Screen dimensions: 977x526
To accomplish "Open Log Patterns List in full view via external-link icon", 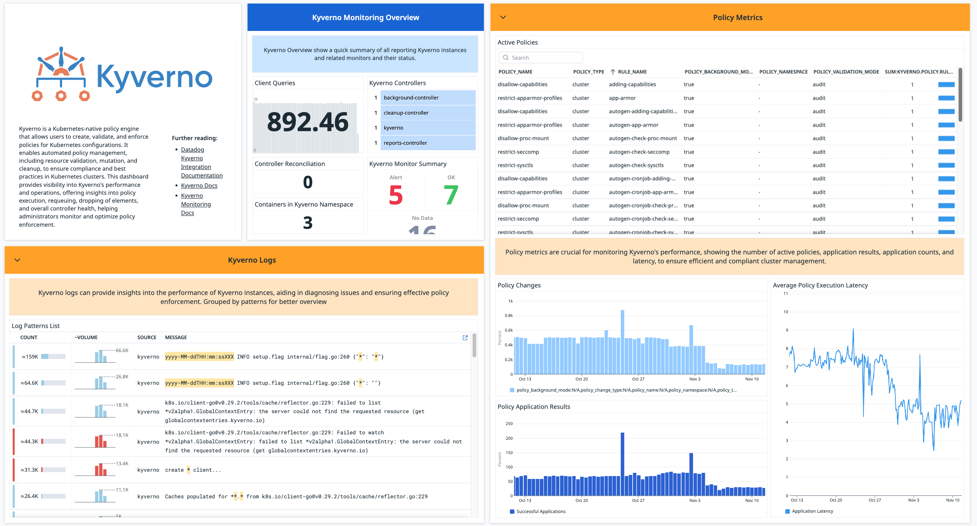I will pyautogui.click(x=465, y=338).
